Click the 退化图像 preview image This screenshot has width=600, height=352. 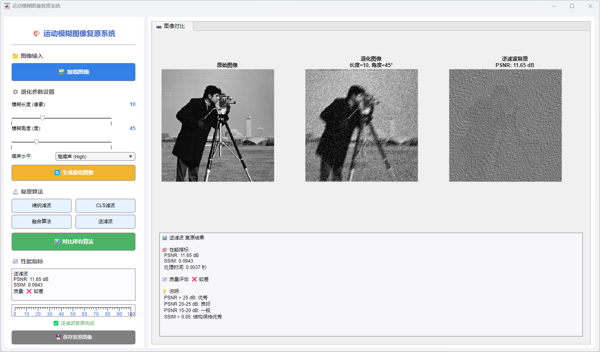point(362,125)
